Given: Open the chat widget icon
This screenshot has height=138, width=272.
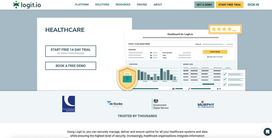Looking at the screenshot, I should (267, 132).
